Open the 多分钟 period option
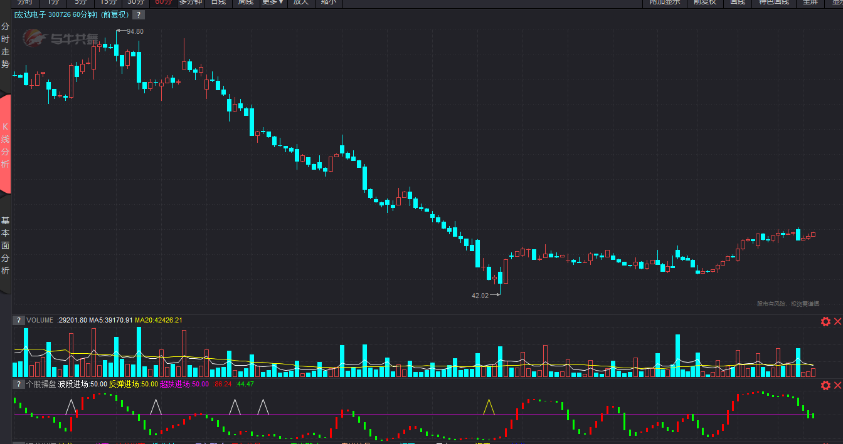Image resolution: width=843 pixels, height=444 pixels. (x=191, y=3)
